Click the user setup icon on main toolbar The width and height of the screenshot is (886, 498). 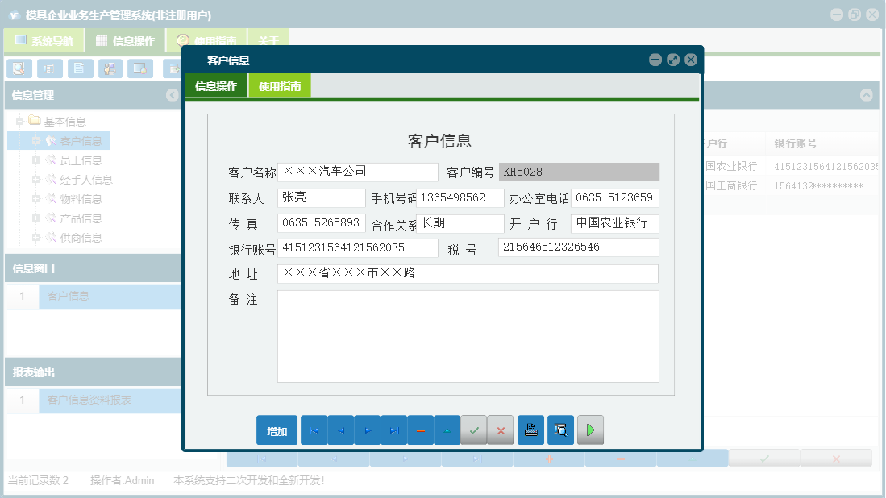click(110, 68)
